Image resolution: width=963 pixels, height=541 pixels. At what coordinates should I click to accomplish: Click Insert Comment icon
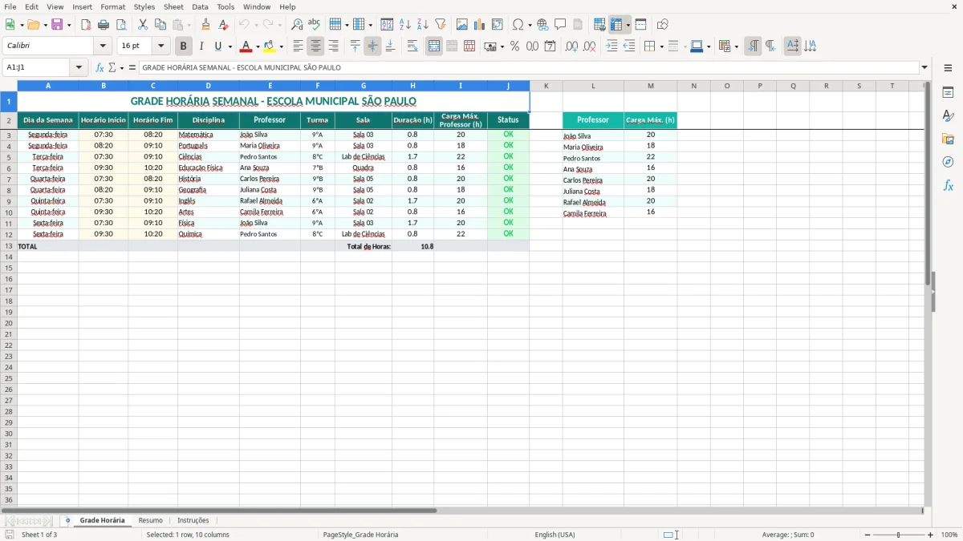pos(560,25)
